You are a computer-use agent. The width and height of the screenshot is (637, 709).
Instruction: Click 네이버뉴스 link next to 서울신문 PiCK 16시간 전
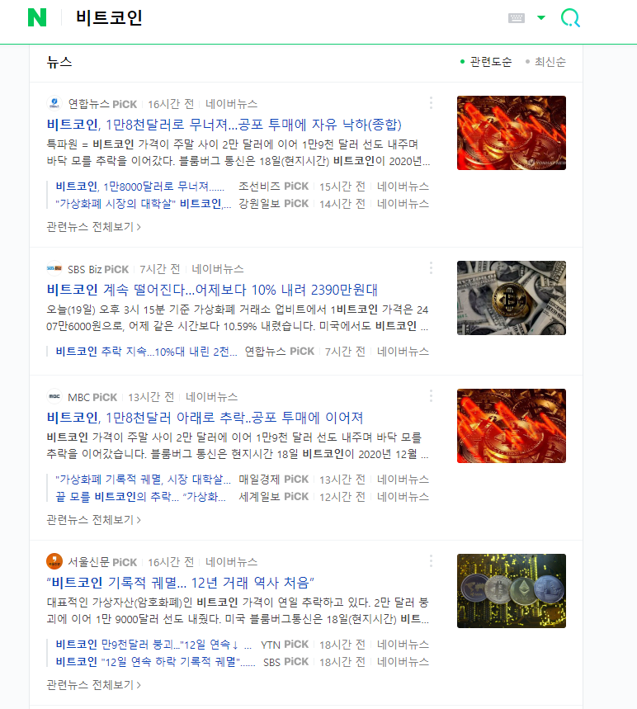click(232, 562)
